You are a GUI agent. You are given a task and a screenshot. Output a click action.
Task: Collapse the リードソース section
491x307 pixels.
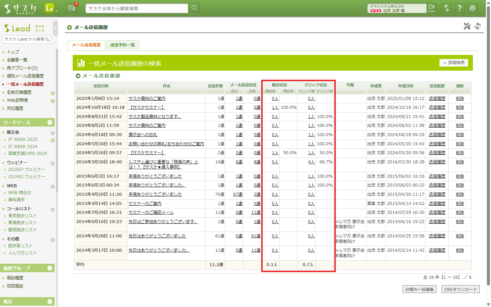[50, 122]
